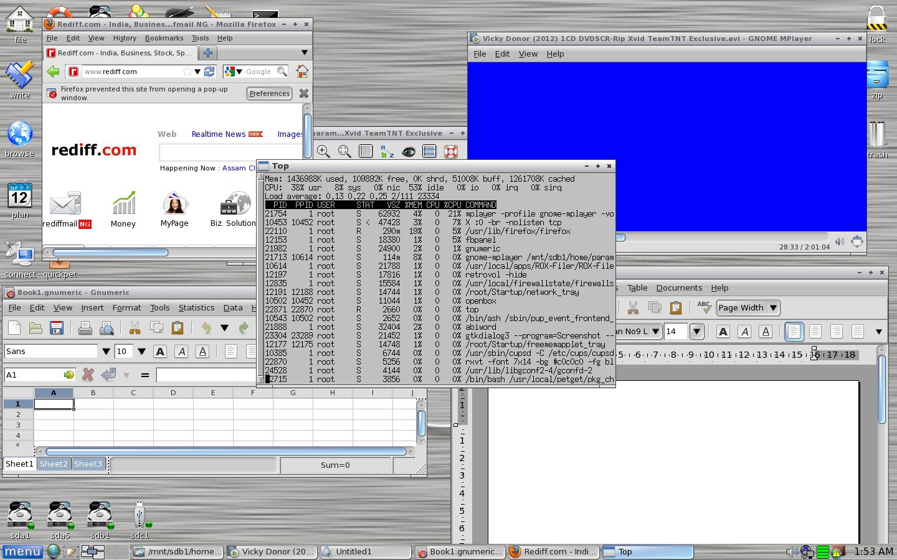Click GNOME MPlayer fullscreen icon

click(x=857, y=241)
